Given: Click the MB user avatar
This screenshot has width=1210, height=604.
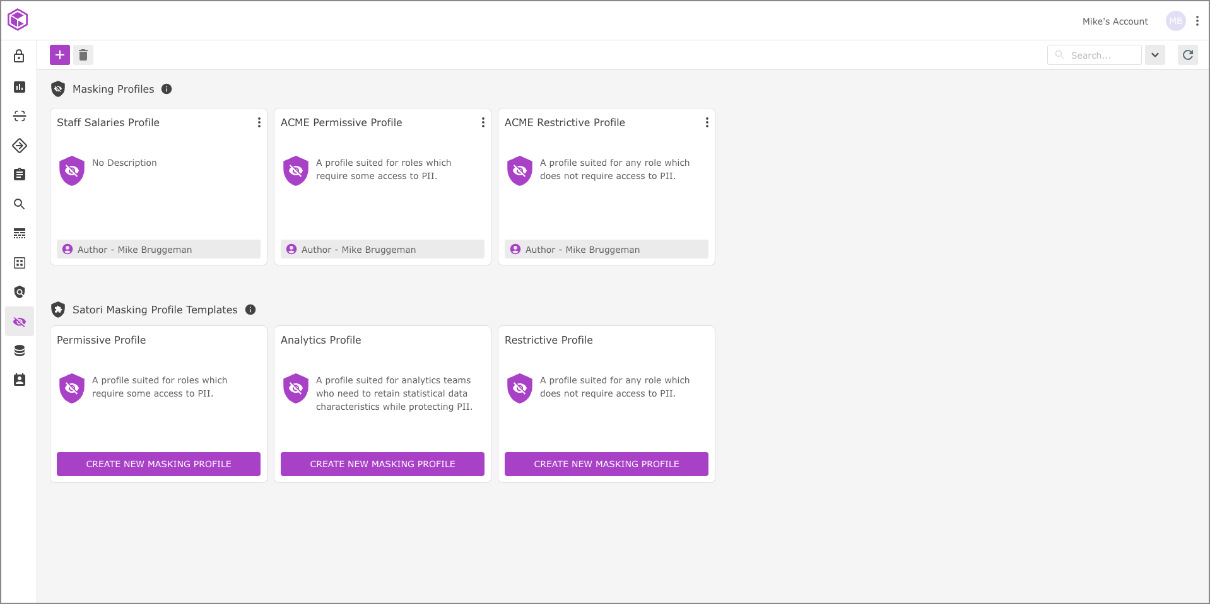Looking at the screenshot, I should point(1176,21).
